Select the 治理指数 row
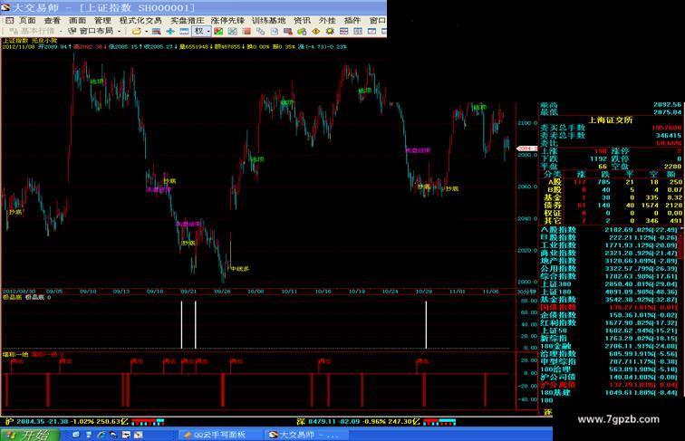Image resolution: width=685 pixels, height=441 pixels. click(x=611, y=354)
